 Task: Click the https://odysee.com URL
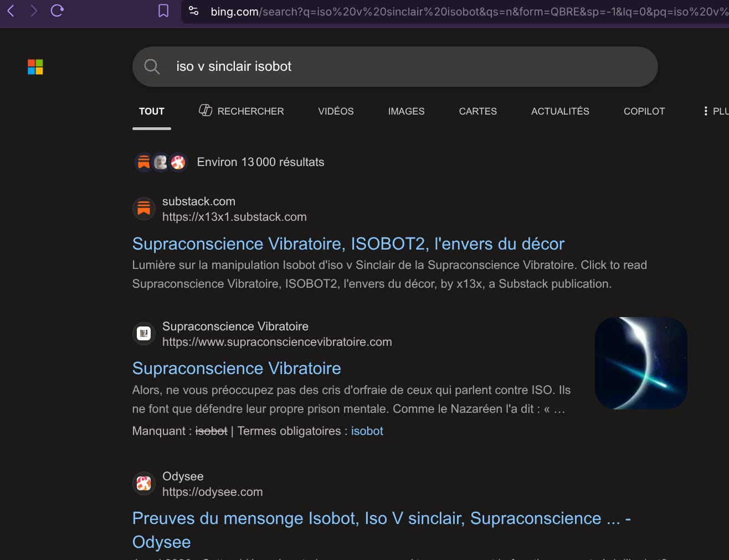pos(212,492)
